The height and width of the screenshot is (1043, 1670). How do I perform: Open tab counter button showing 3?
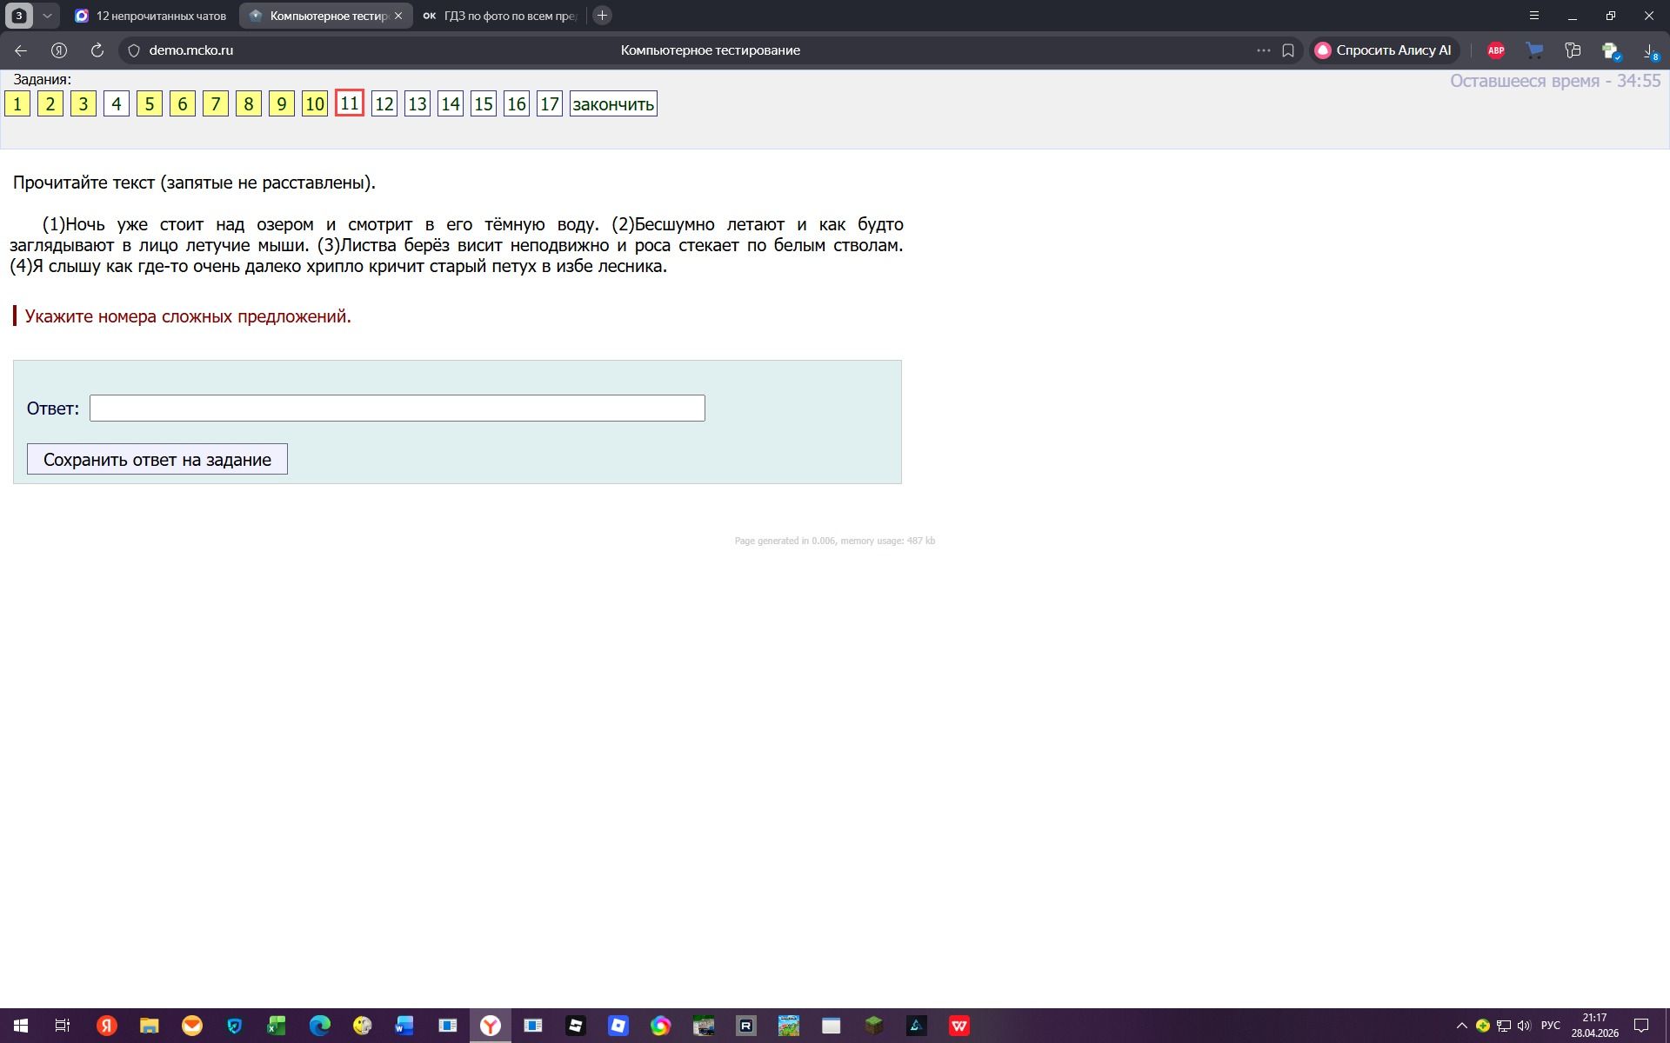pos(19,16)
